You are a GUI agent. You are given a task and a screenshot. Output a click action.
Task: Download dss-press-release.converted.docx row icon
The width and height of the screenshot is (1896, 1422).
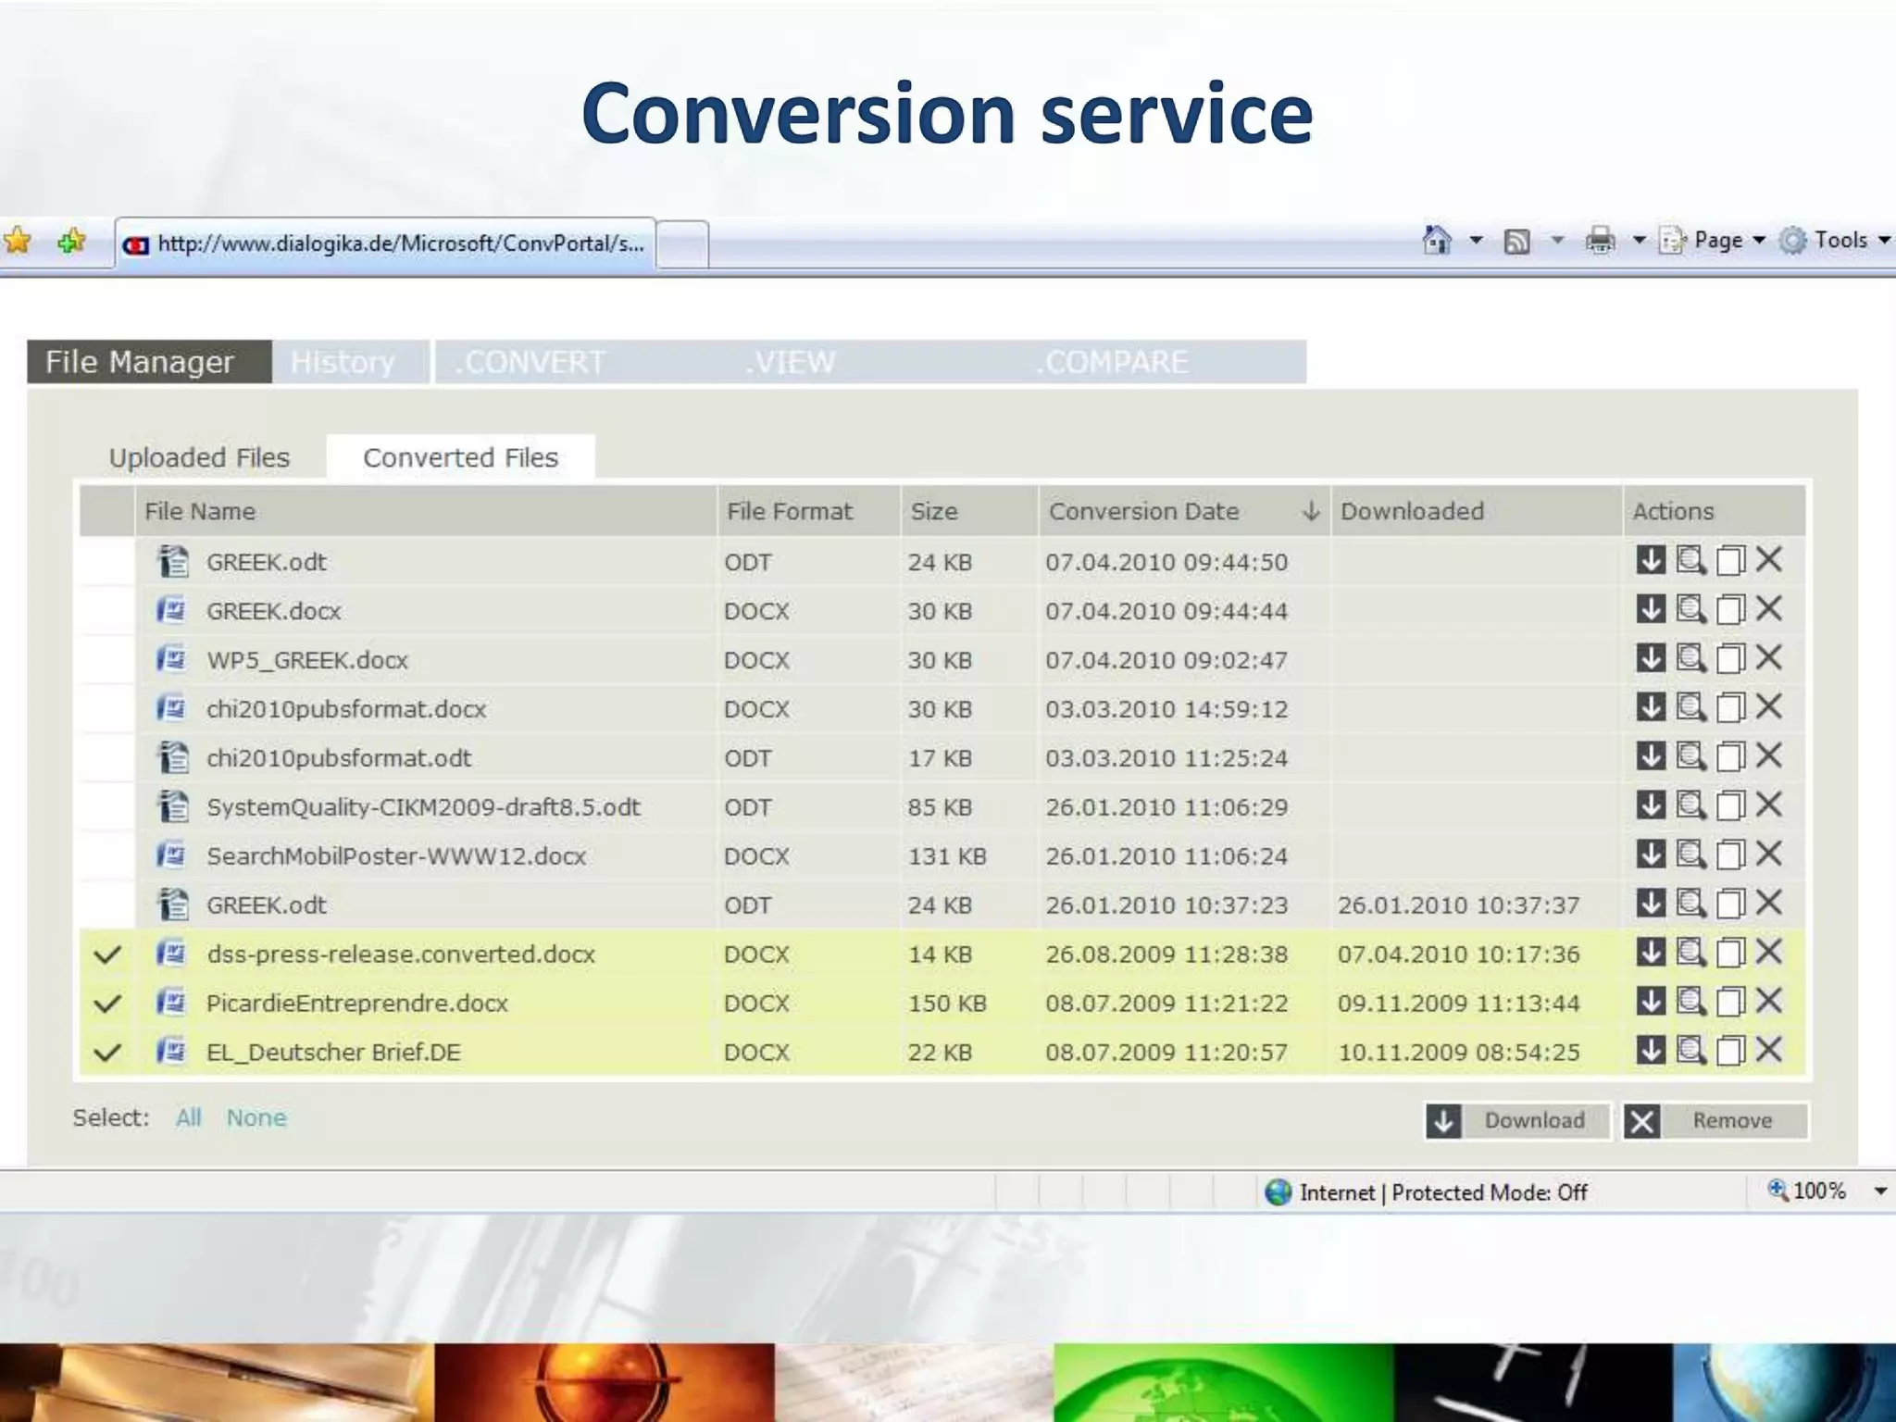point(1651,953)
